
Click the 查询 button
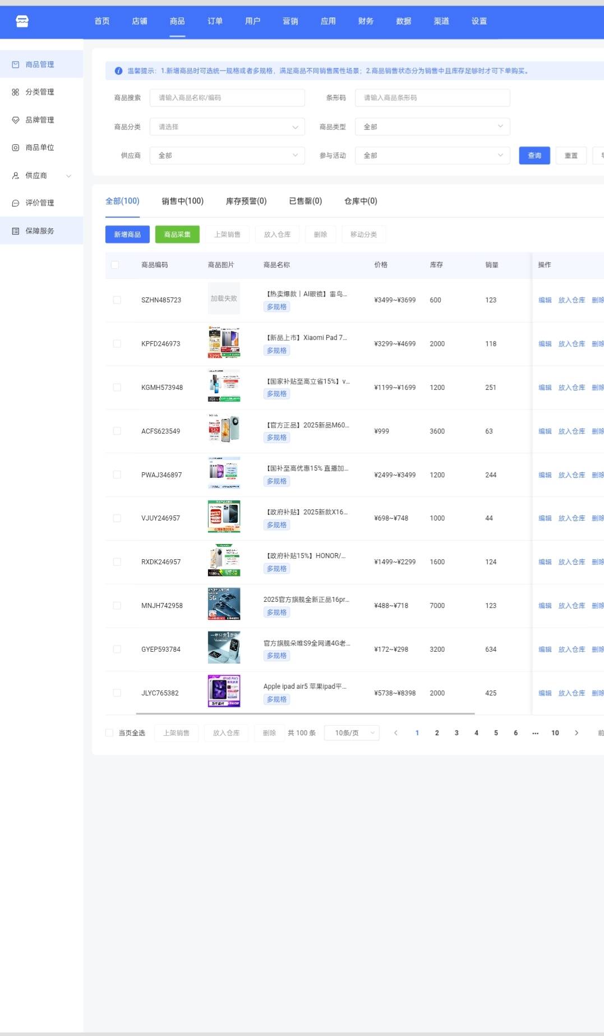click(534, 155)
